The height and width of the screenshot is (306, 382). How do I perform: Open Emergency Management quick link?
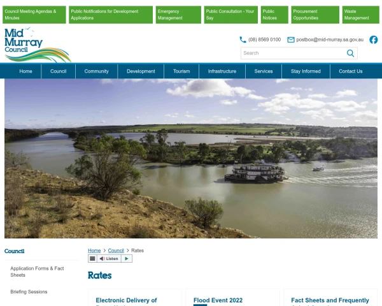[178, 15]
